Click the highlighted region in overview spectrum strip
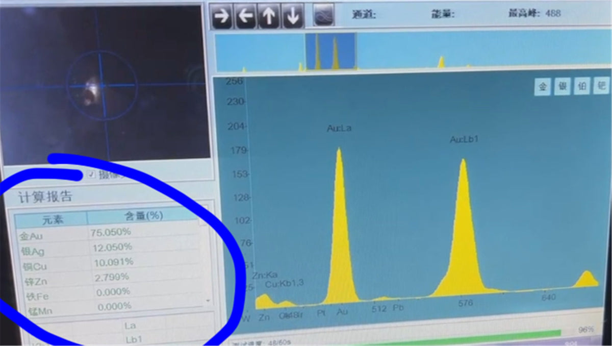The width and height of the screenshot is (612, 346). coord(330,51)
